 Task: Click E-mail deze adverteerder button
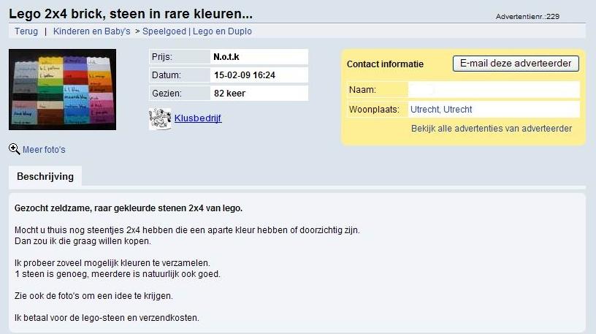pyautogui.click(x=516, y=64)
